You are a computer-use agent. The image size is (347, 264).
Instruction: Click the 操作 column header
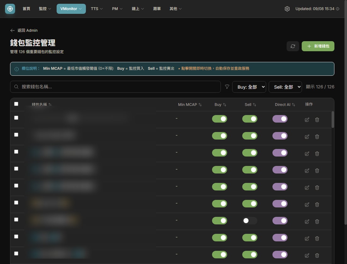click(x=309, y=104)
